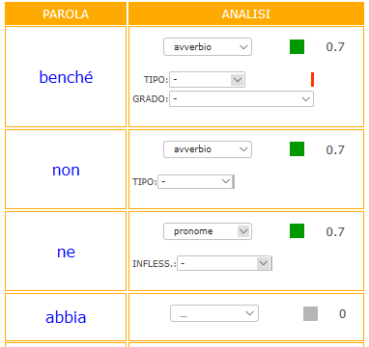
Task: Open the TIPO dropdown for benché
Action: 207,79
